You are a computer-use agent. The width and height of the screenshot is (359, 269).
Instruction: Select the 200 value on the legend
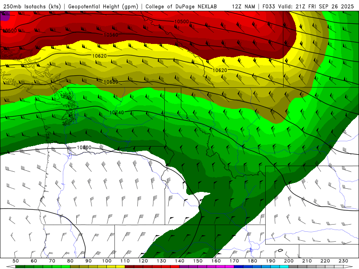pyautogui.click(x=289, y=261)
